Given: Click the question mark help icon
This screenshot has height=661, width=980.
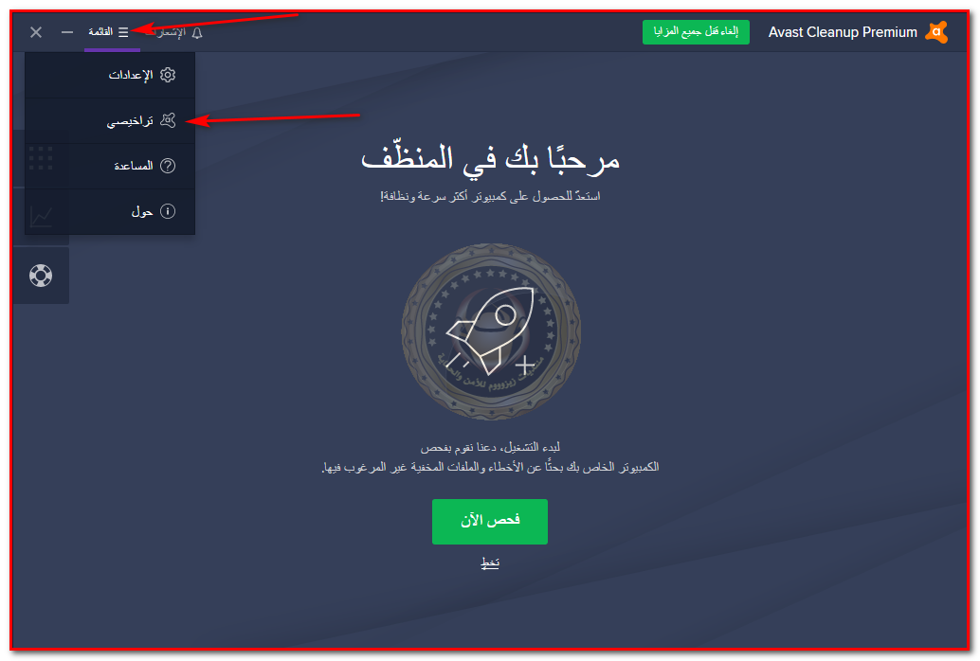Looking at the screenshot, I should (x=168, y=166).
